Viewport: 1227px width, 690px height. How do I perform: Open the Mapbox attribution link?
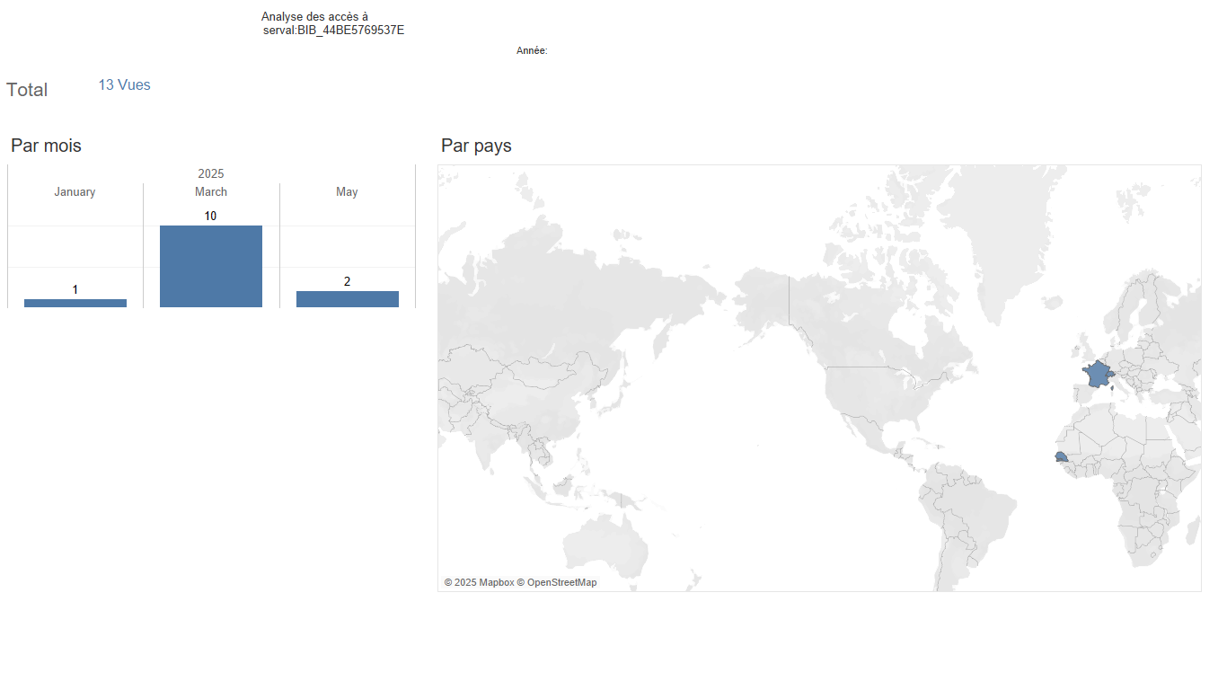[x=479, y=583]
